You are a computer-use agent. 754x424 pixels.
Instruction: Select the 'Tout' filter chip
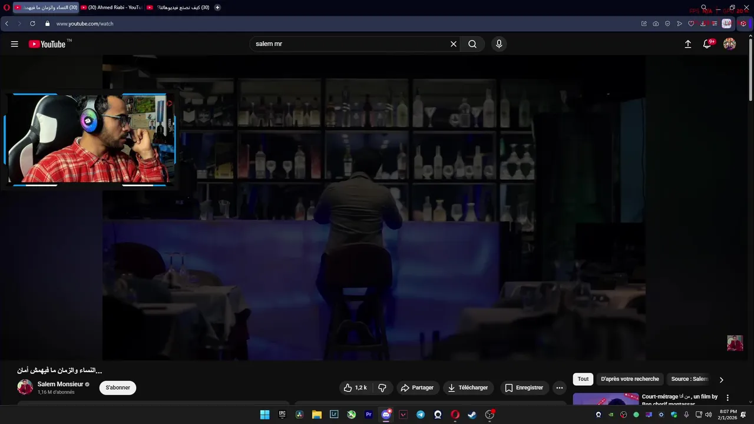tap(583, 379)
